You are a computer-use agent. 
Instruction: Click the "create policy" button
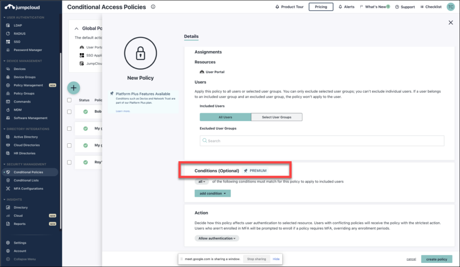point(436,259)
